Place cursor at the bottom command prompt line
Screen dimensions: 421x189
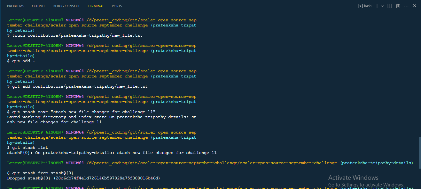[x=96, y=188]
